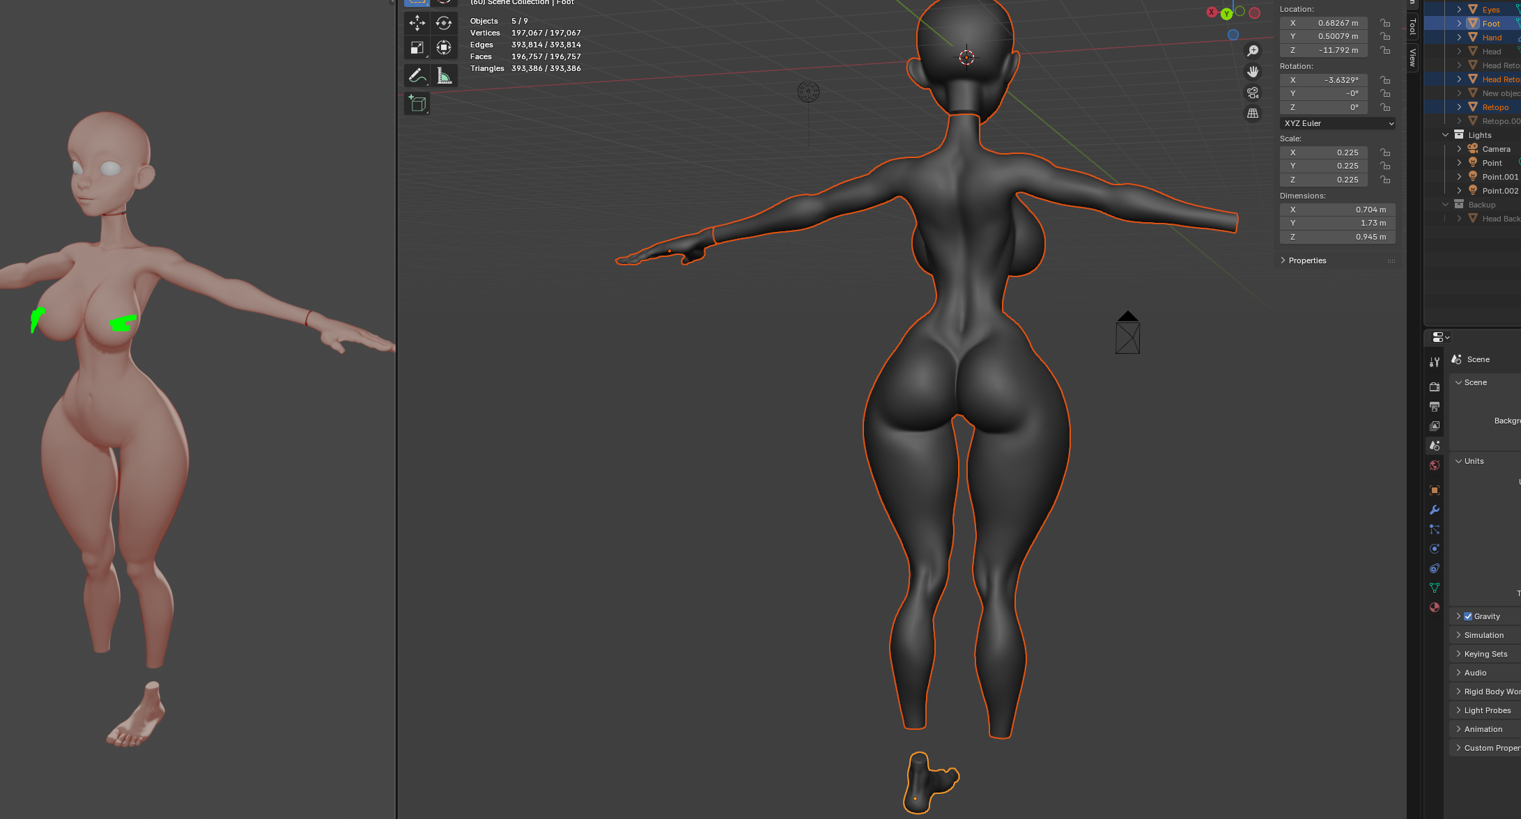This screenshot has width=1521, height=819.
Task: Open the View sidebar tab
Action: tap(1412, 57)
